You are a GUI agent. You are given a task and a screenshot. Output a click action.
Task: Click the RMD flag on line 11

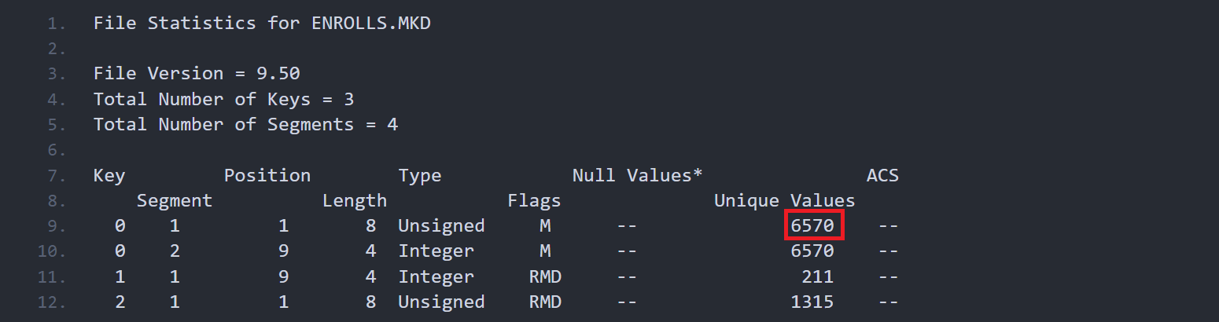click(545, 276)
